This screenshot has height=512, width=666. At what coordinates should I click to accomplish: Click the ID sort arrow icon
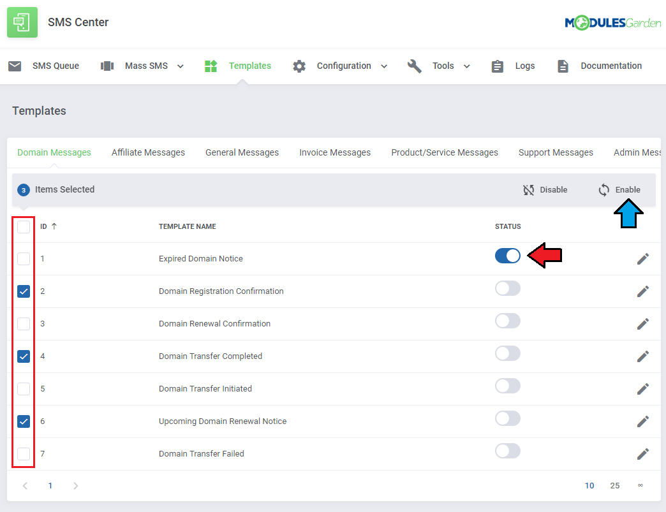[x=54, y=226]
